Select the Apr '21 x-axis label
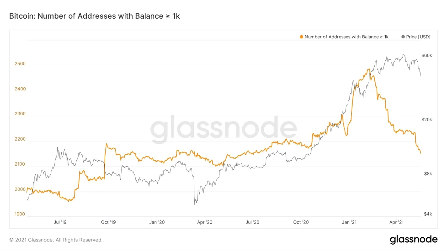The image size is (447, 251). 397,222
